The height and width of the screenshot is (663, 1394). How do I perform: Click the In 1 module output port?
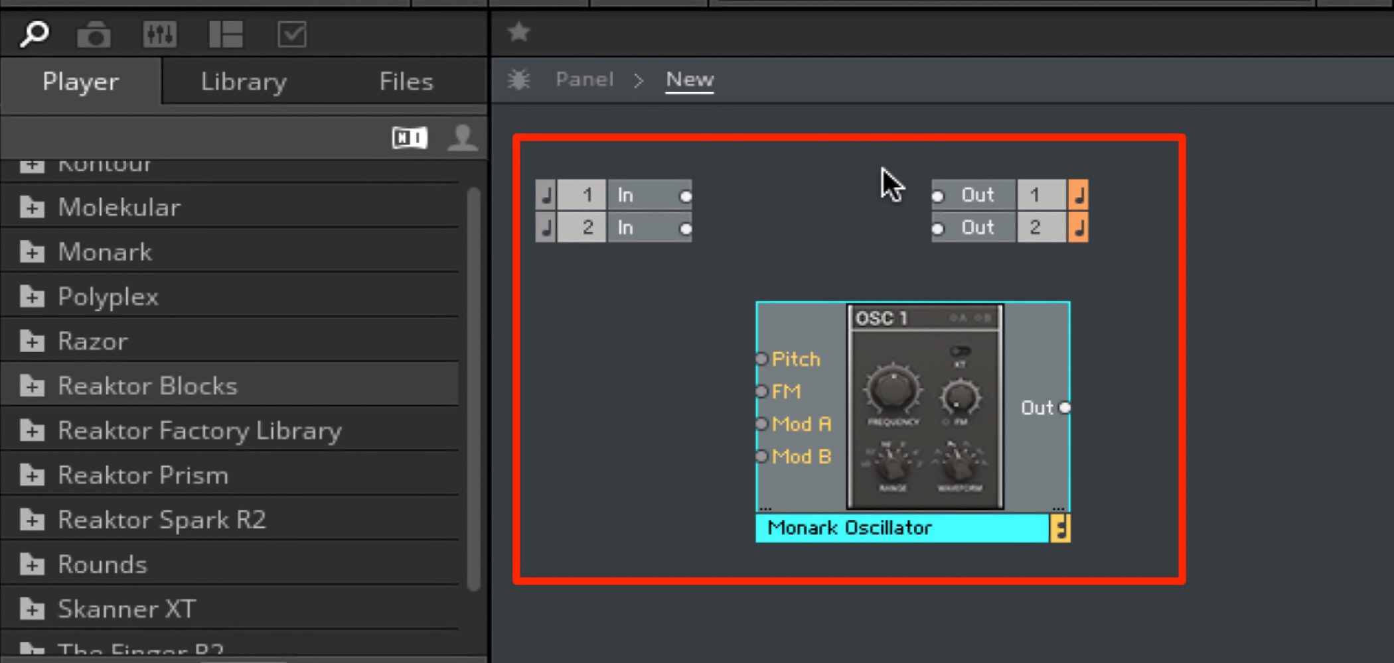(x=686, y=196)
